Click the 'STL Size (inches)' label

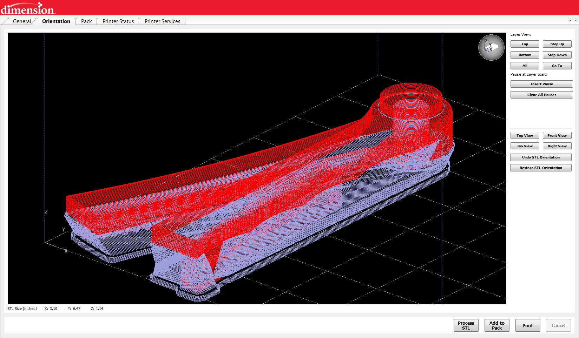coord(22,309)
